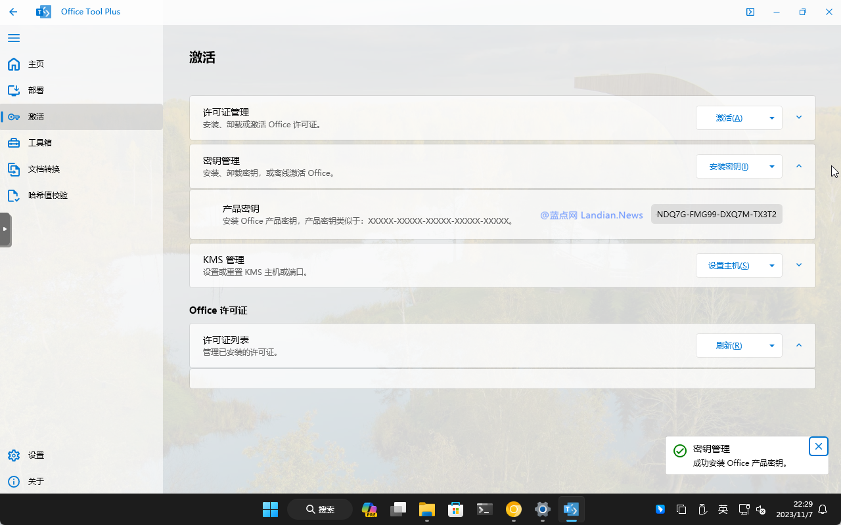Open the 哈希值校验 hash check page
The width and height of the screenshot is (841, 525).
(47, 196)
